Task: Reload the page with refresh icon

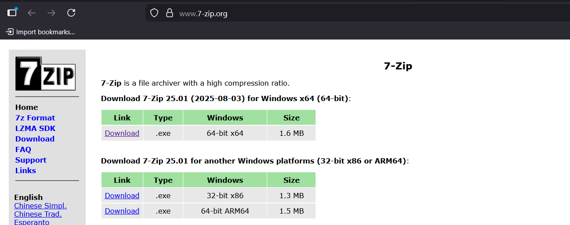Action: [71, 13]
